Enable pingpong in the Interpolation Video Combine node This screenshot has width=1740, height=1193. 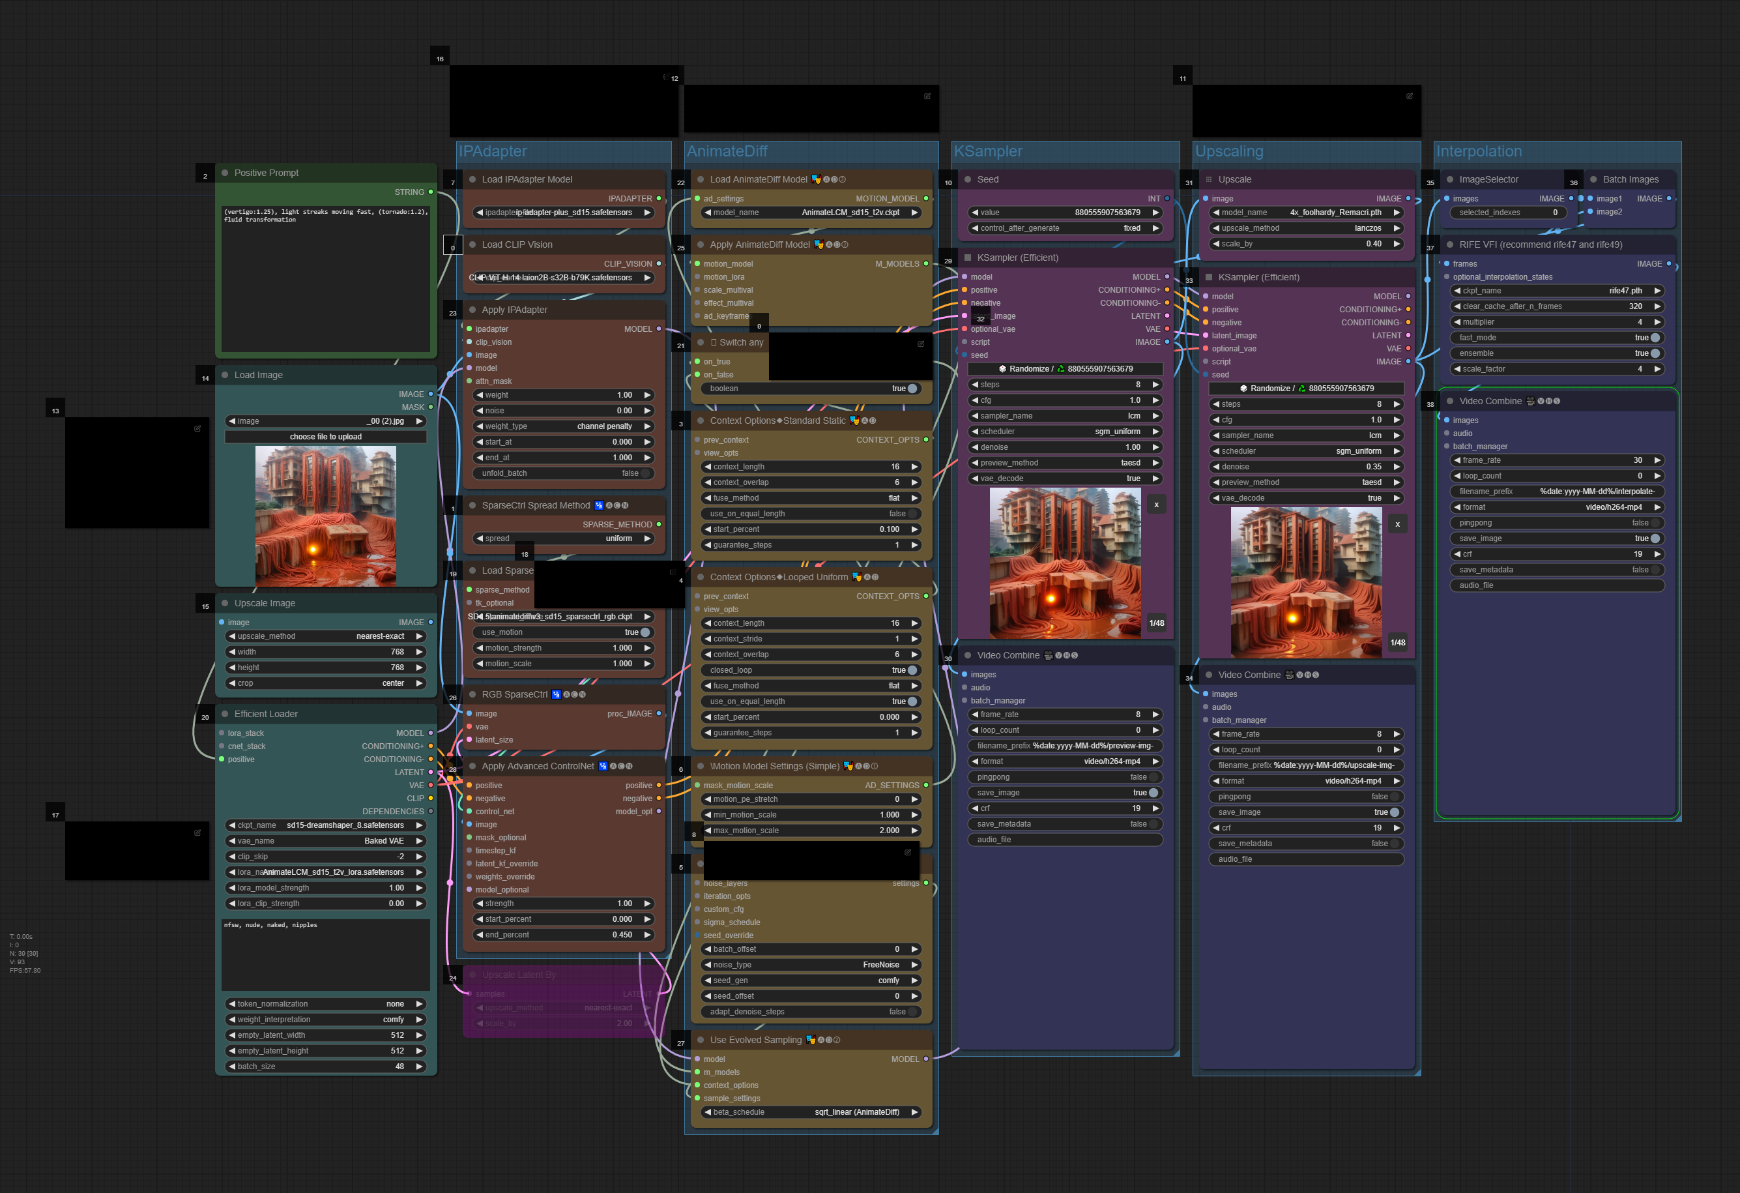[1655, 523]
